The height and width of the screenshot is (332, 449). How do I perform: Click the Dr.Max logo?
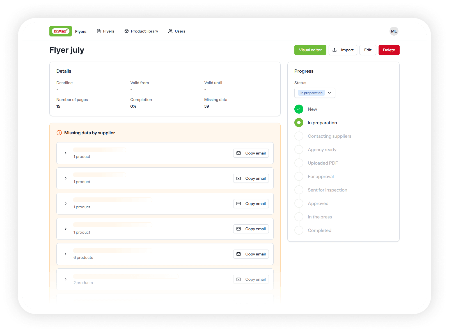[61, 31]
